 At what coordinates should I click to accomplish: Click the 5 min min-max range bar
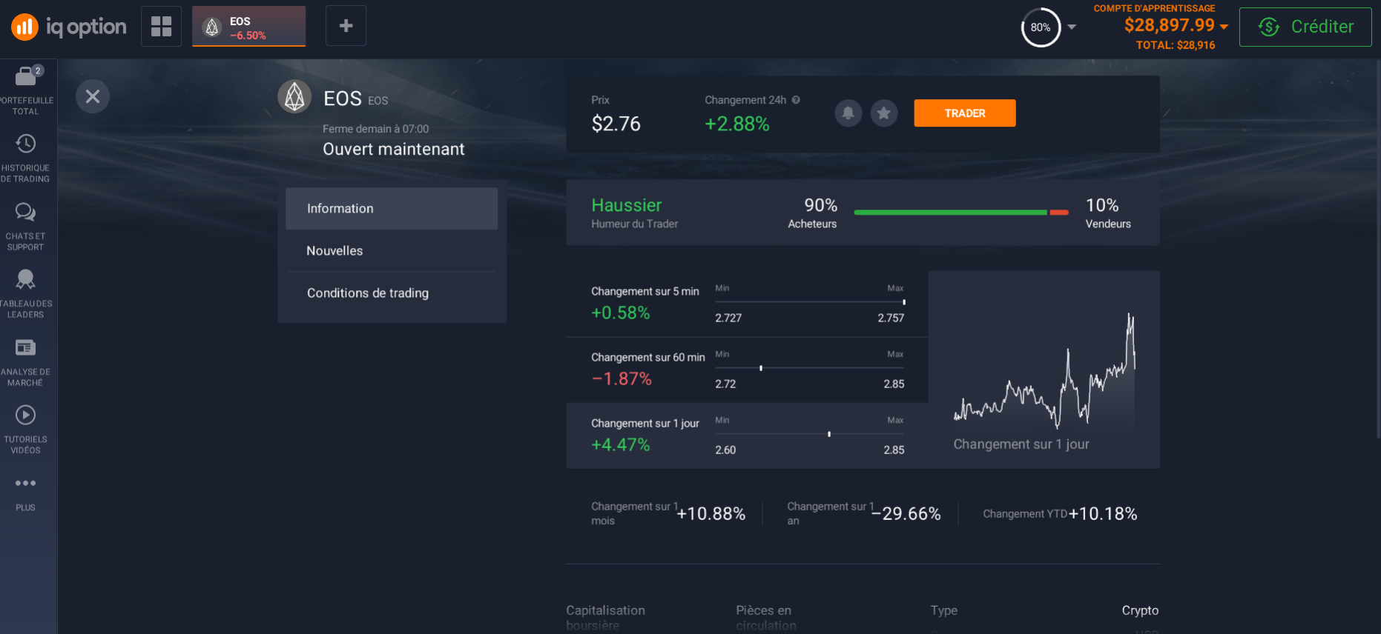[810, 302]
